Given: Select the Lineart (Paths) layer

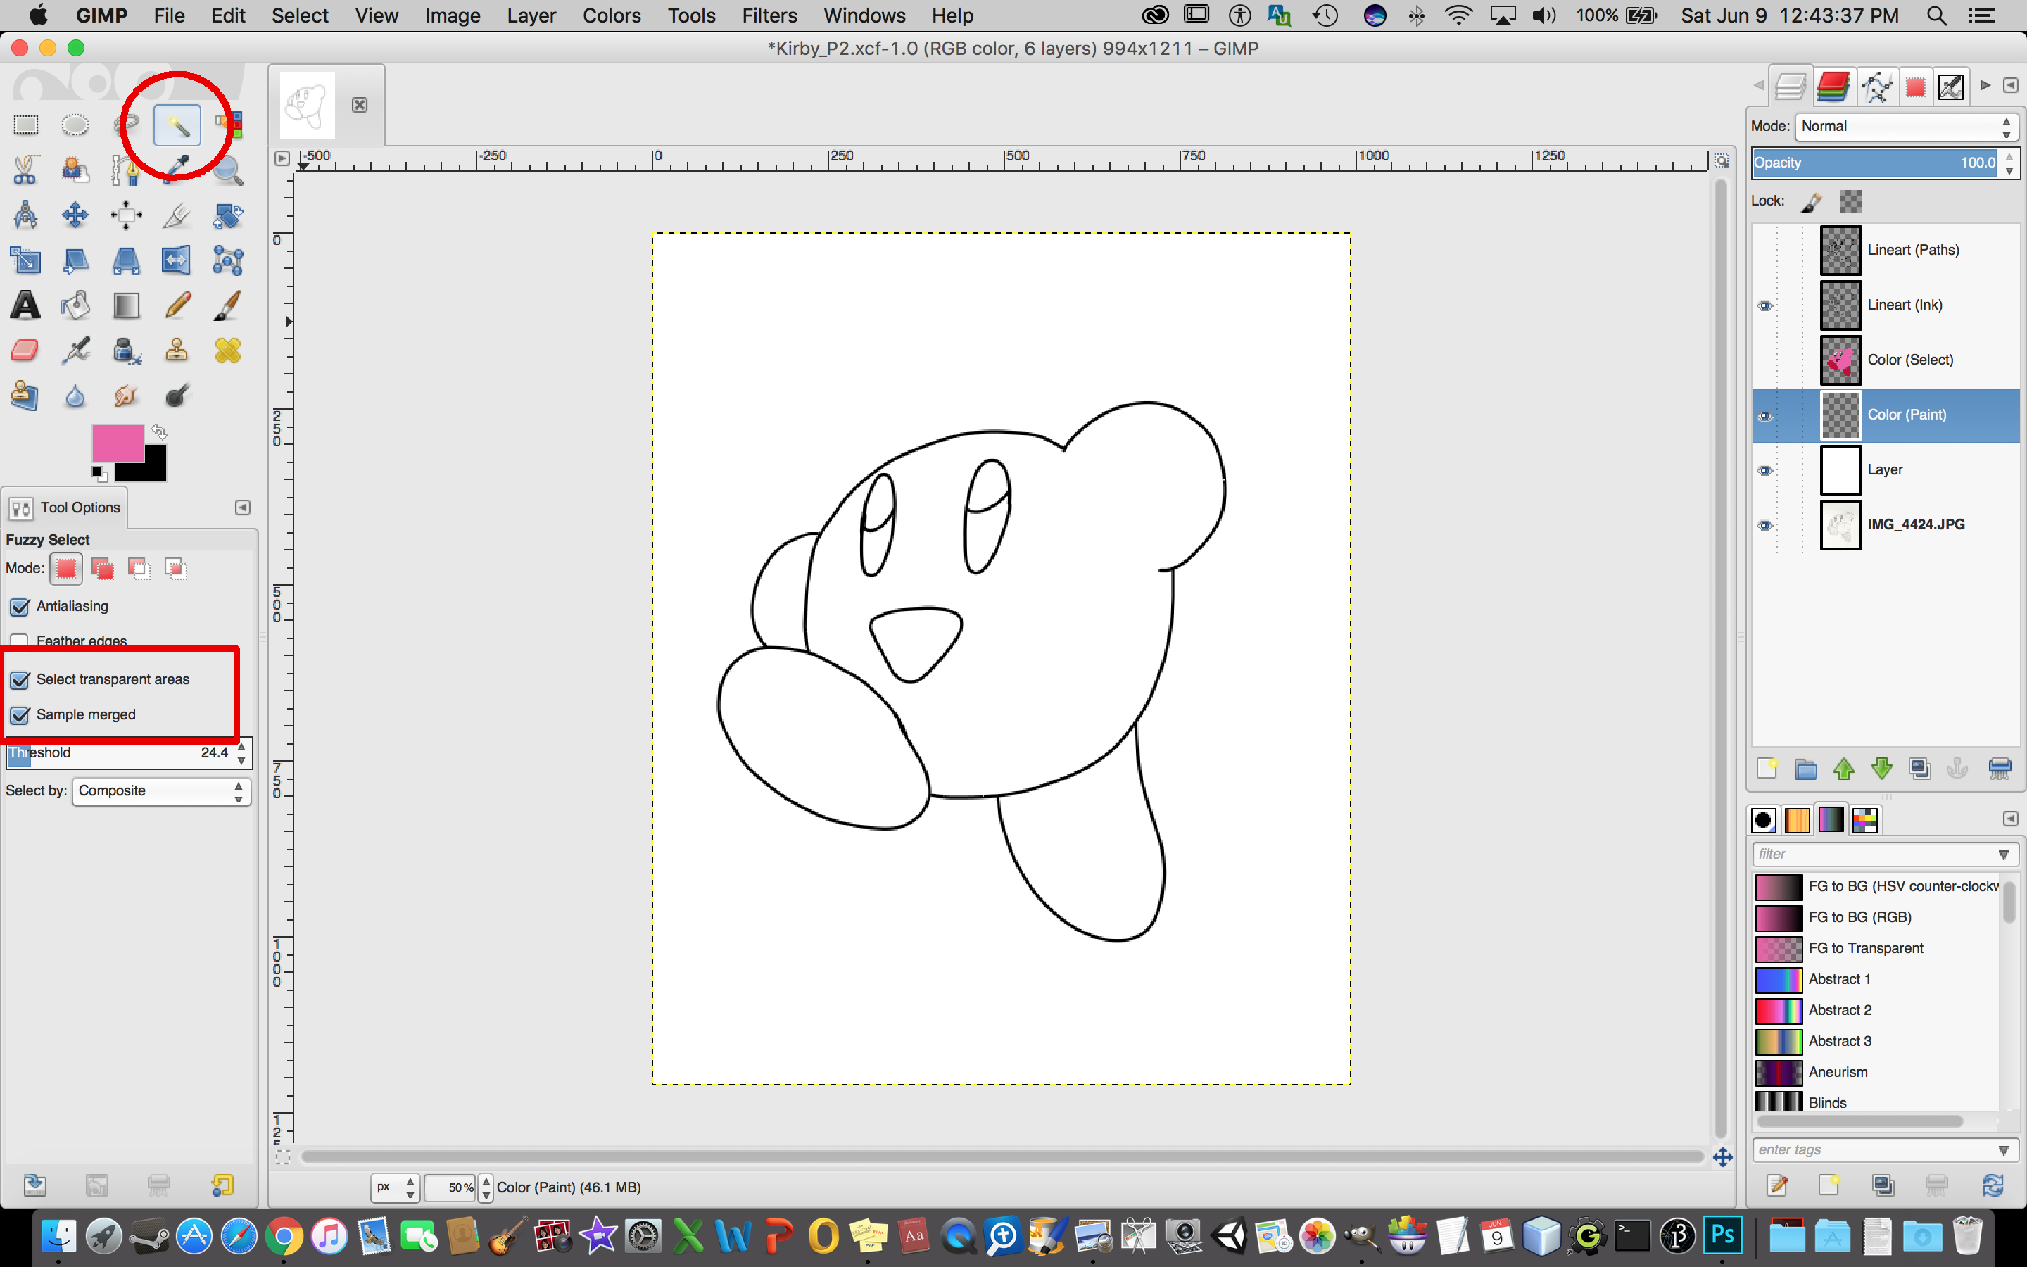Looking at the screenshot, I should point(1885,251).
